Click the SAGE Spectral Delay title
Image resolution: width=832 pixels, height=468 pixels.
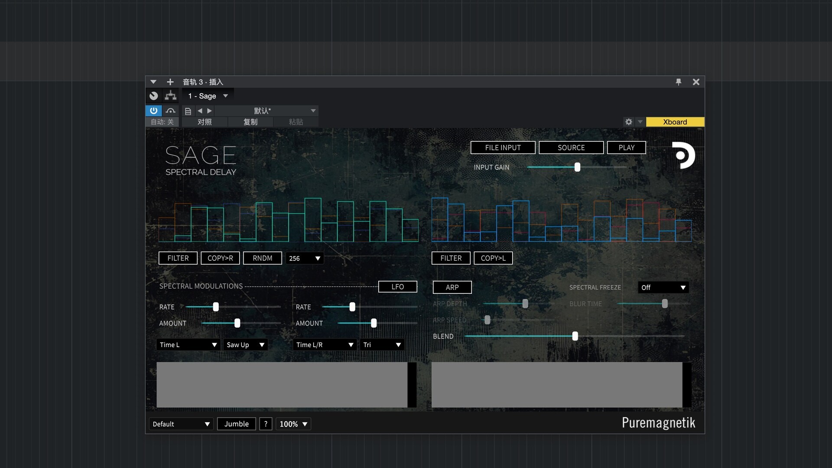tap(201, 161)
